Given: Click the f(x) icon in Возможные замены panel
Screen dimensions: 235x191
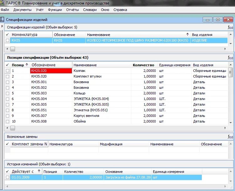Looking at the screenshot, I should [231, 137].
